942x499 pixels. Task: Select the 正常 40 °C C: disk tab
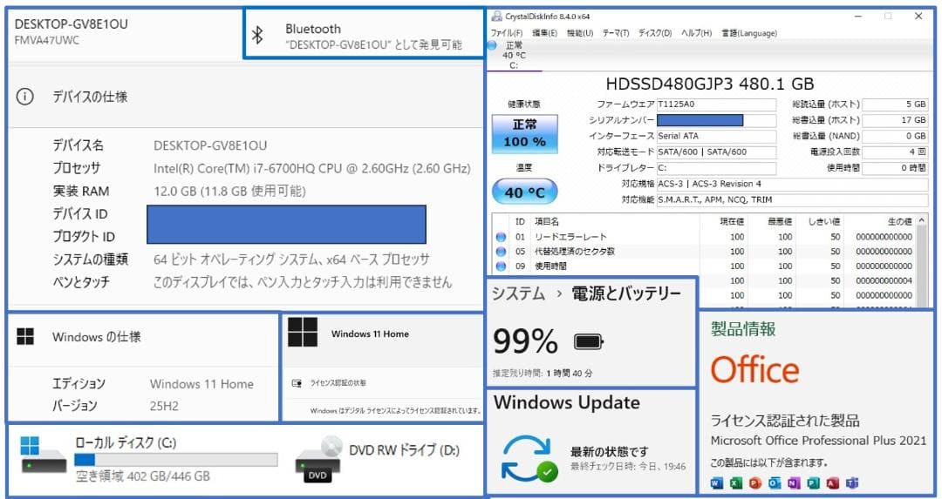(514, 55)
